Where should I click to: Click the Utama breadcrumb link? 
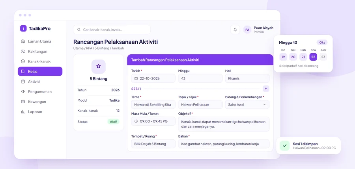pyautogui.click(x=78, y=48)
